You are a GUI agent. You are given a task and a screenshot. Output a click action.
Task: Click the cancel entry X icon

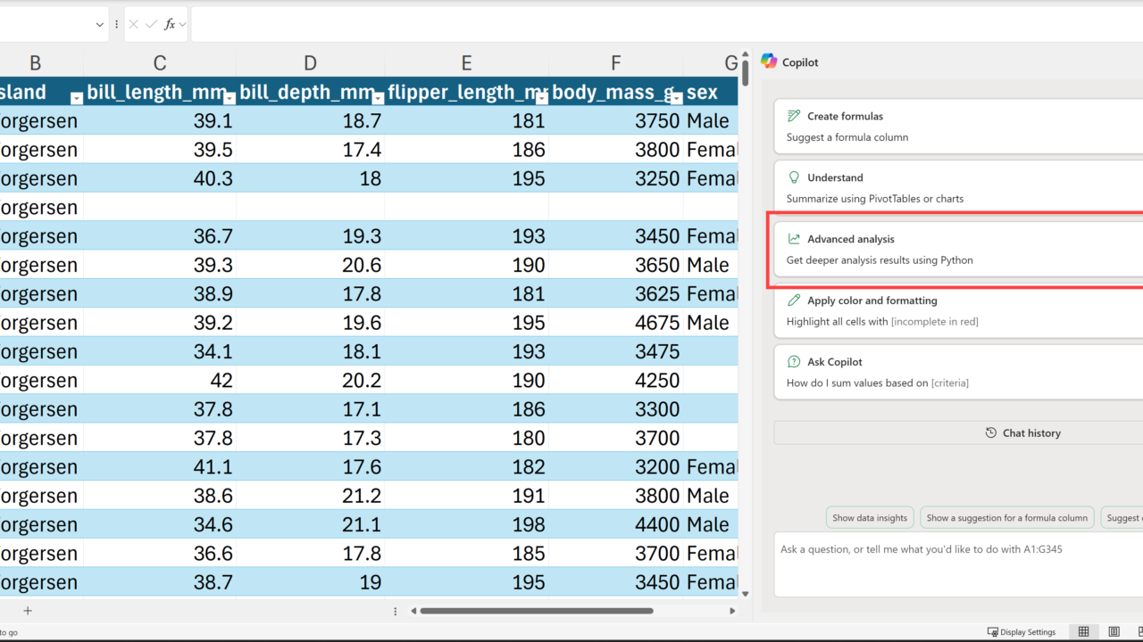coord(133,25)
